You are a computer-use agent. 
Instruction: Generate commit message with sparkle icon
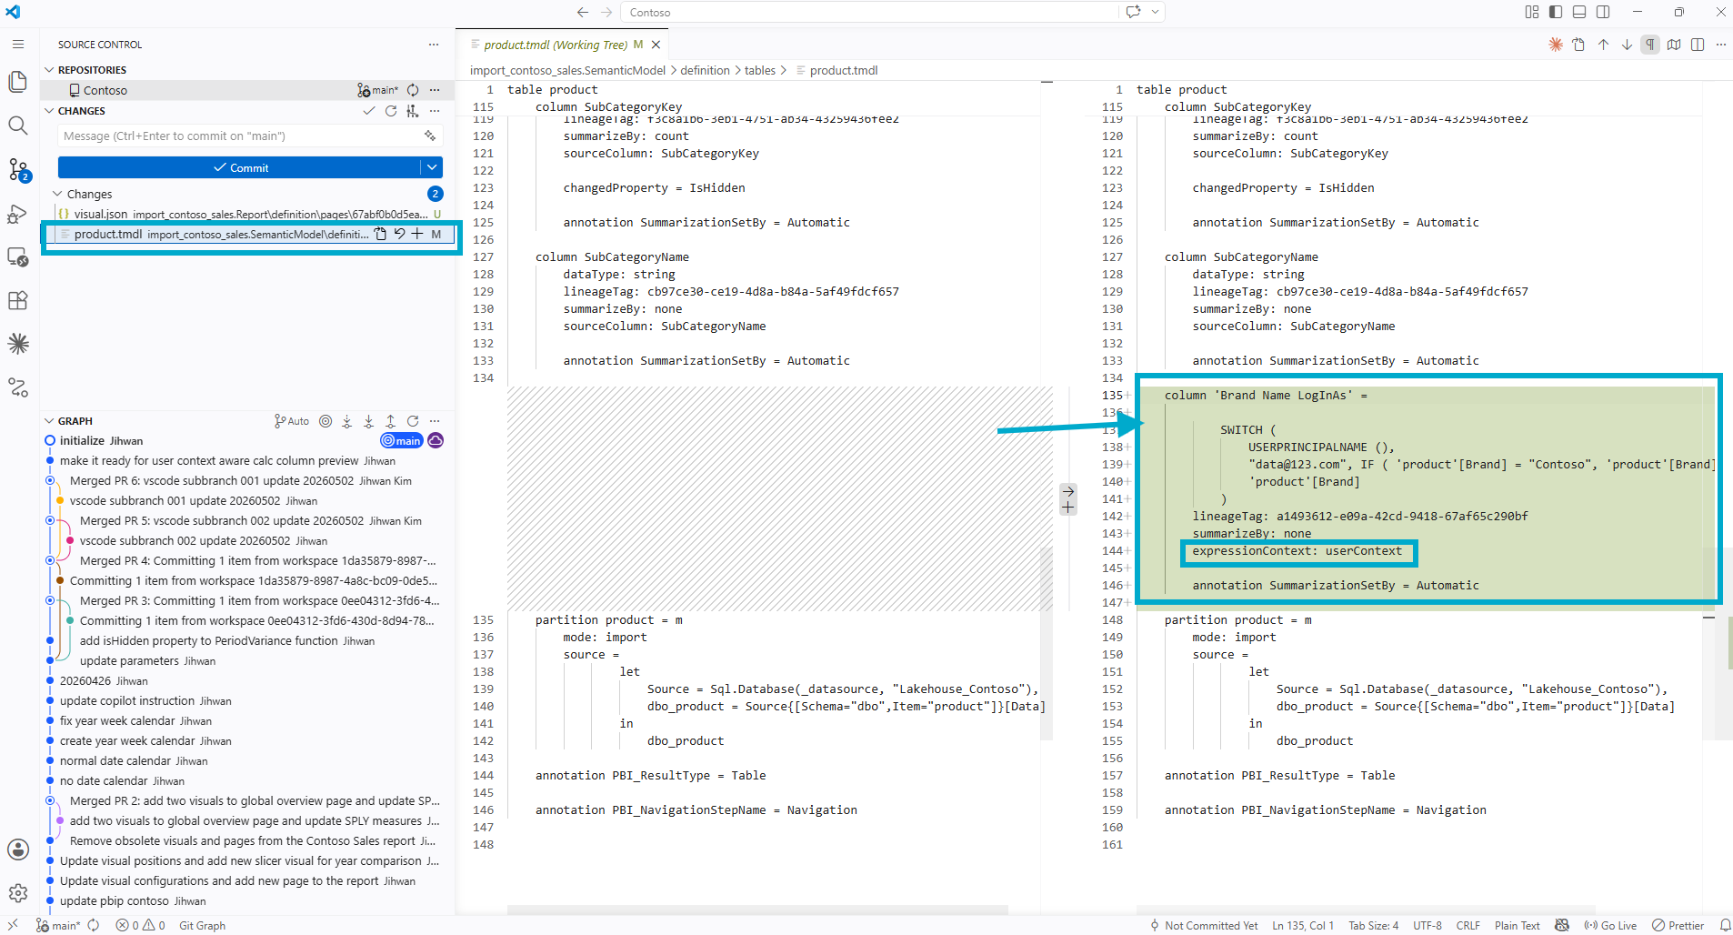(x=430, y=136)
